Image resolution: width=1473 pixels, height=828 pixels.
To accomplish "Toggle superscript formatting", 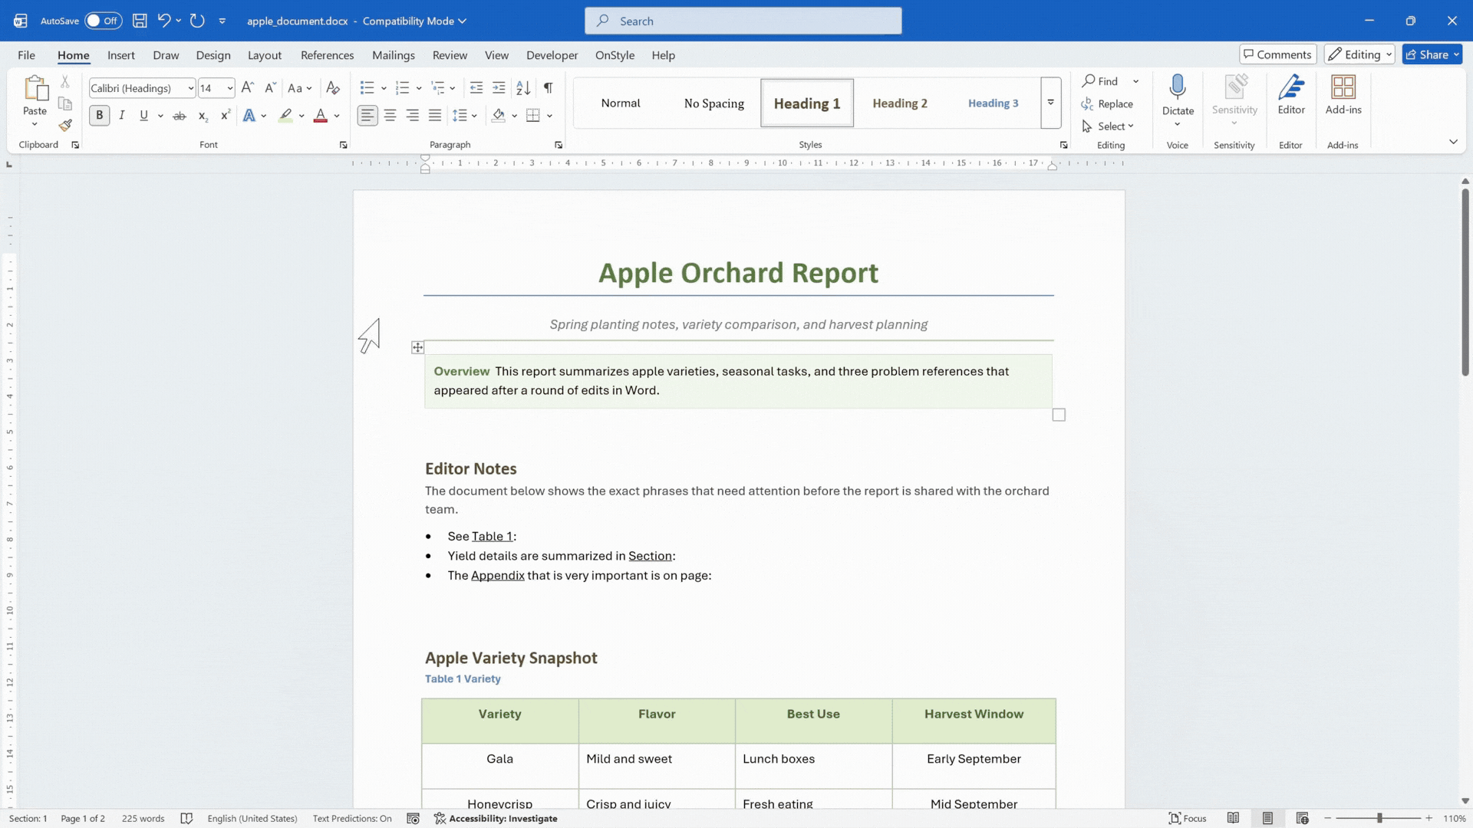I will [x=225, y=116].
